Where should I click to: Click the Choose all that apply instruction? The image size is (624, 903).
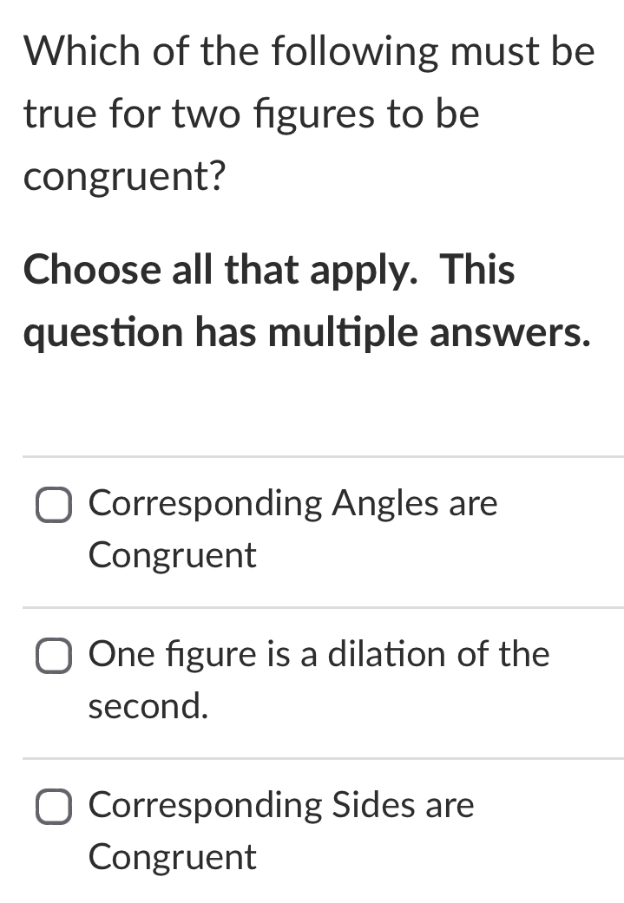[269, 270]
